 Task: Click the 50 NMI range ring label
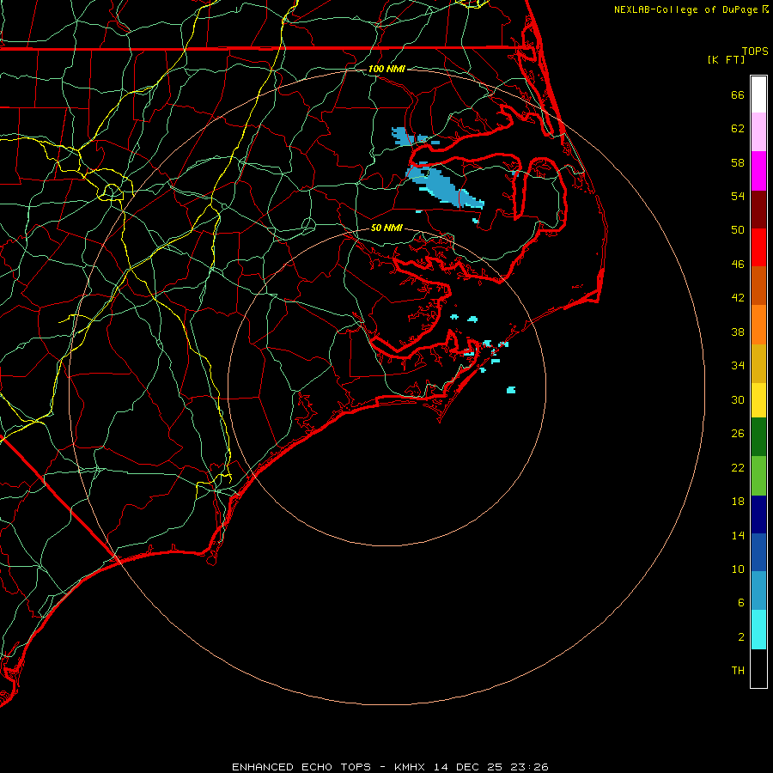(x=386, y=228)
